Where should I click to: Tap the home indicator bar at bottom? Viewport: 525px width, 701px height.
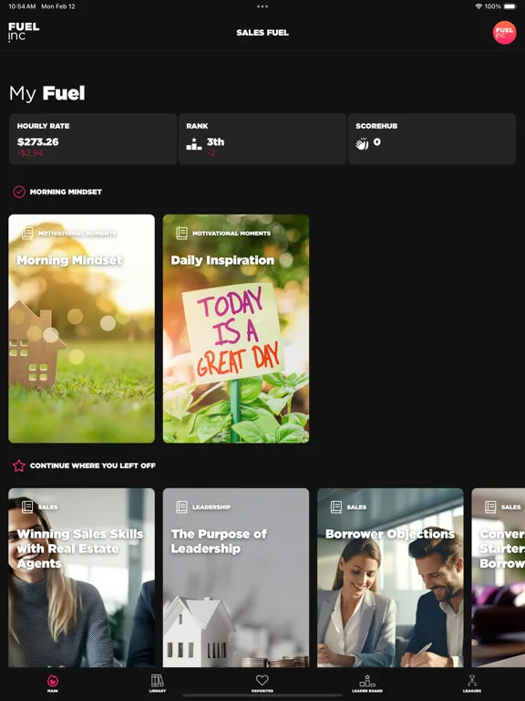tap(262, 696)
